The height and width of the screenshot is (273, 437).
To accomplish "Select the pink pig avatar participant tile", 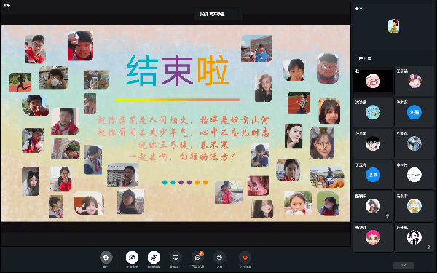I will click(x=373, y=81).
